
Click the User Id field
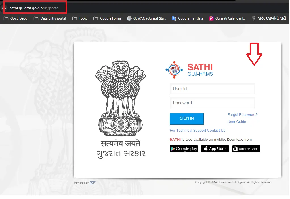point(212,89)
